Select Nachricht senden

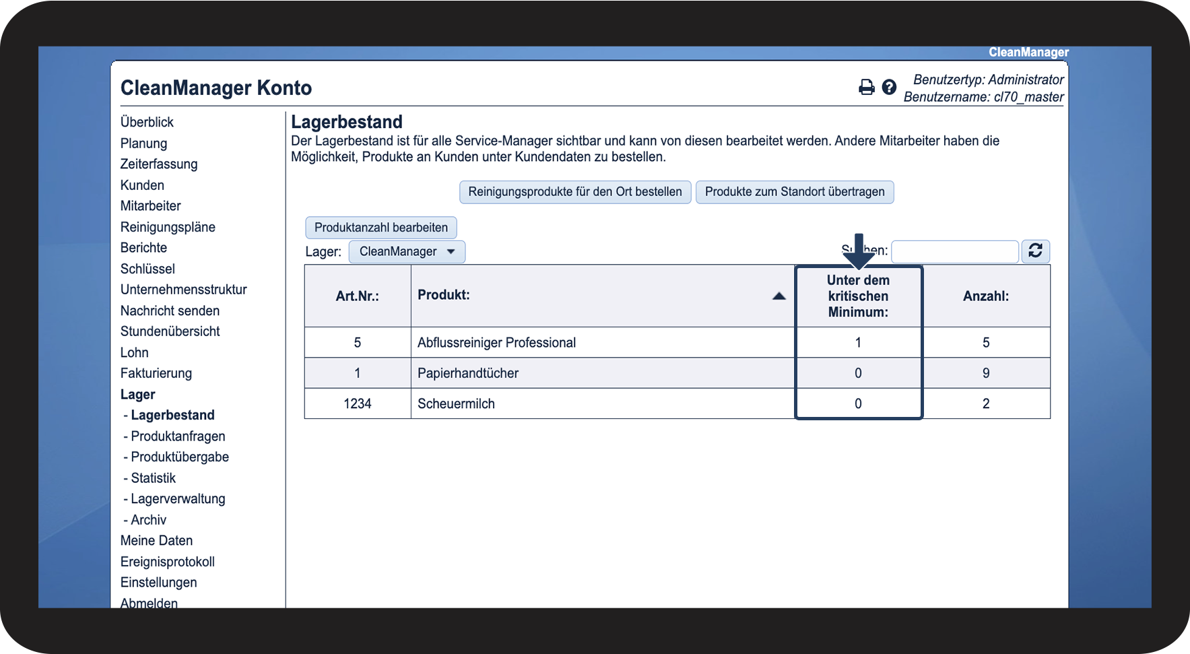coord(170,310)
